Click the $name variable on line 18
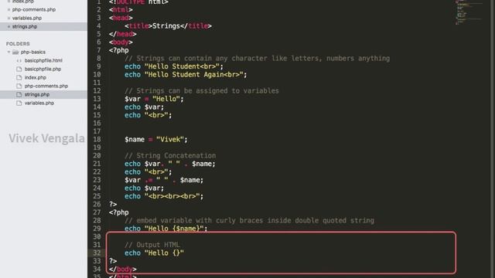This screenshot has width=495, height=278. (135, 139)
